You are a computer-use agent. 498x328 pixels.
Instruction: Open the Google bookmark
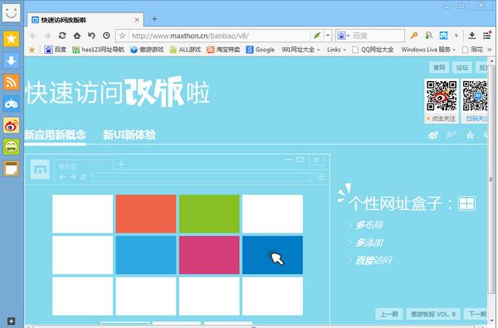coord(260,50)
